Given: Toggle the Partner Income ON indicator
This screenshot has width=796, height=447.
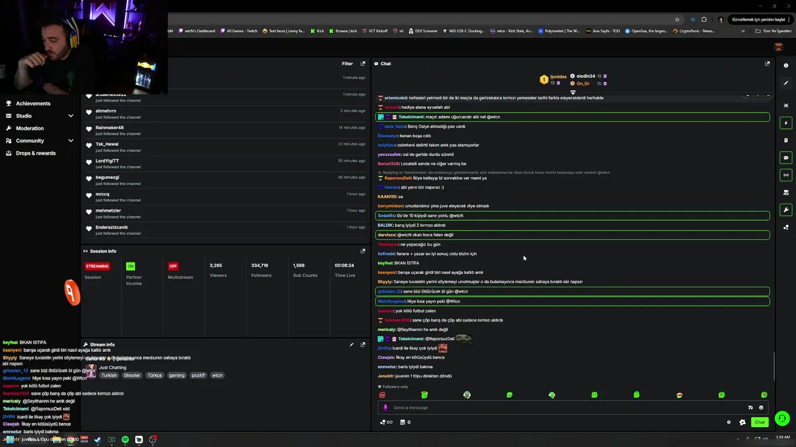Looking at the screenshot, I should coord(130,266).
